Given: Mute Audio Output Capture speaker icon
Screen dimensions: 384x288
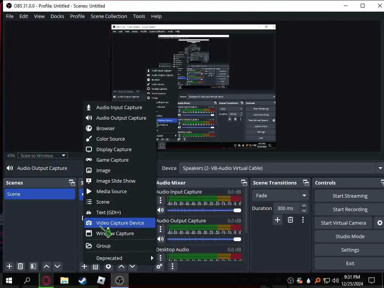Looking at the screenshot, I should [x=160, y=239].
